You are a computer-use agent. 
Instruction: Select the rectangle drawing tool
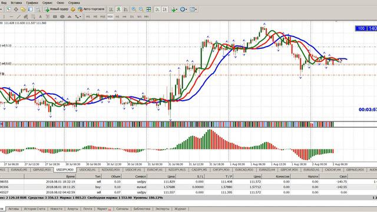(55, 16)
